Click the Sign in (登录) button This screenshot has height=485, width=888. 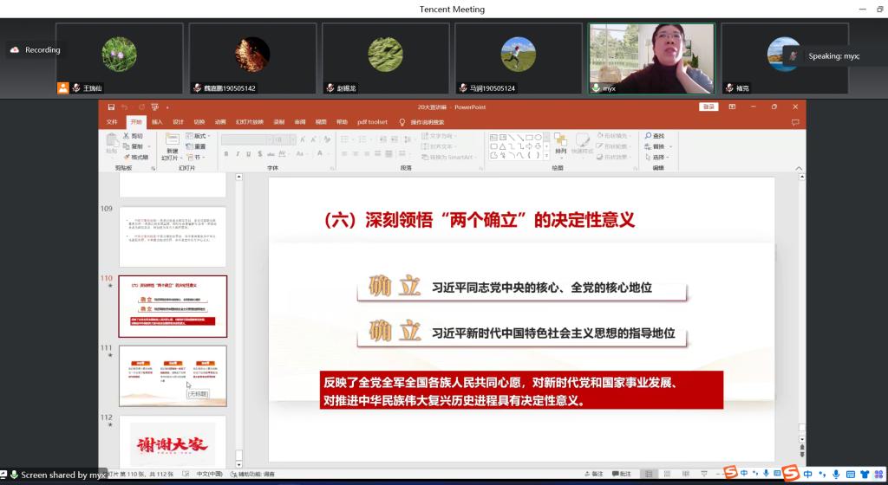tap(708, 107)
